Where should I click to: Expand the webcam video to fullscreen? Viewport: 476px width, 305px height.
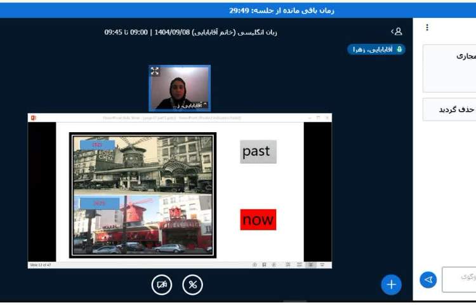pyautogui.click(x=155, y=71)
